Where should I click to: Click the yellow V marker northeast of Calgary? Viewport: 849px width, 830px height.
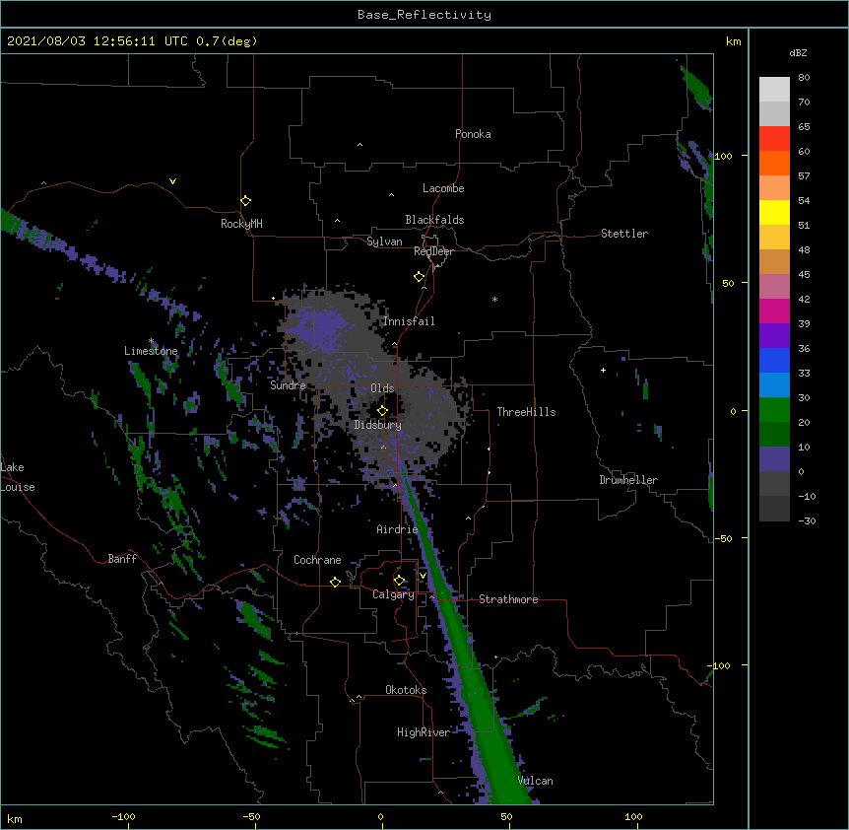[423, 576]
